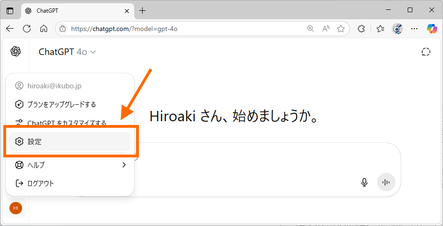Start Read aloud from address bar
The width and height of the screenshot is (443, 226).
pyautogui.click(x=326, y=29)
